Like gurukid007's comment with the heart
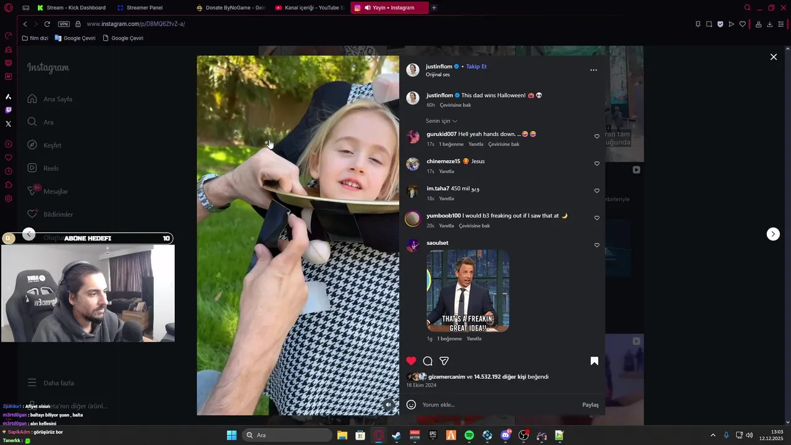Viewport: 791px width, 445px height. point(597,137)
